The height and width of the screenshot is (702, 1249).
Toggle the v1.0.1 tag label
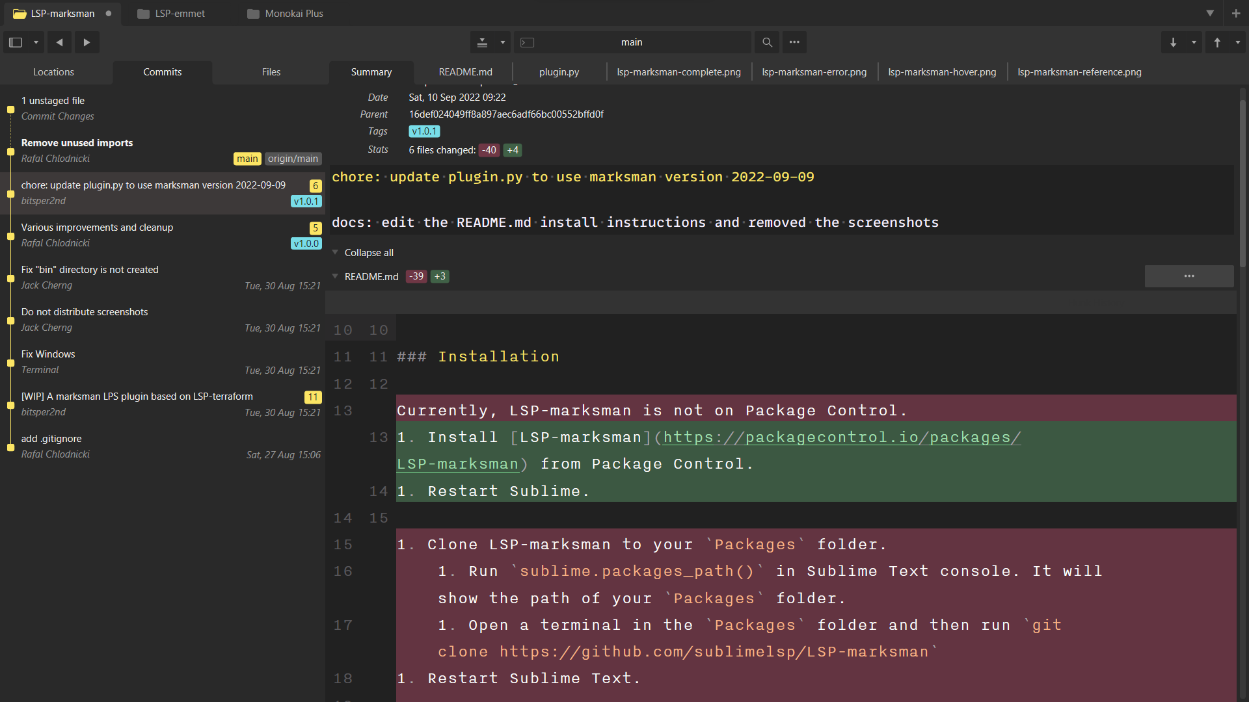(423, 131)
